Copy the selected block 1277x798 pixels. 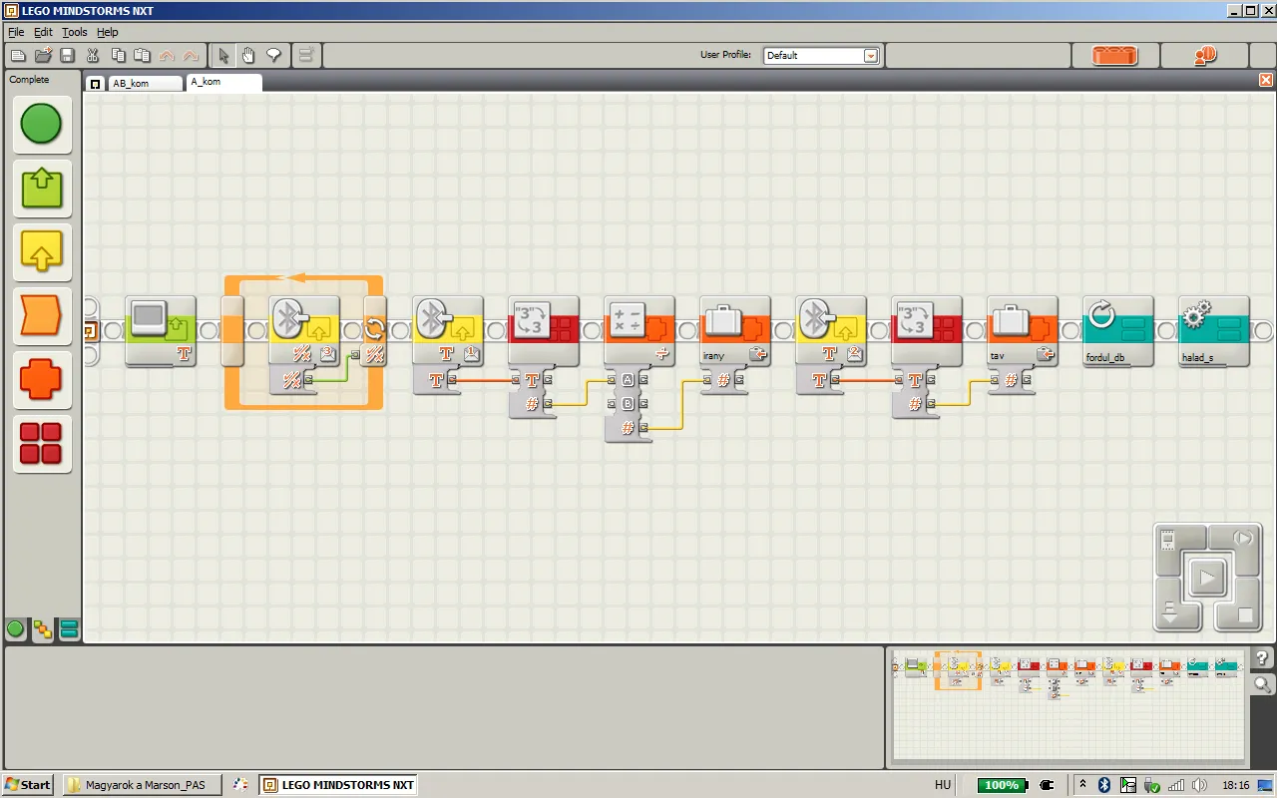point(118,56)
